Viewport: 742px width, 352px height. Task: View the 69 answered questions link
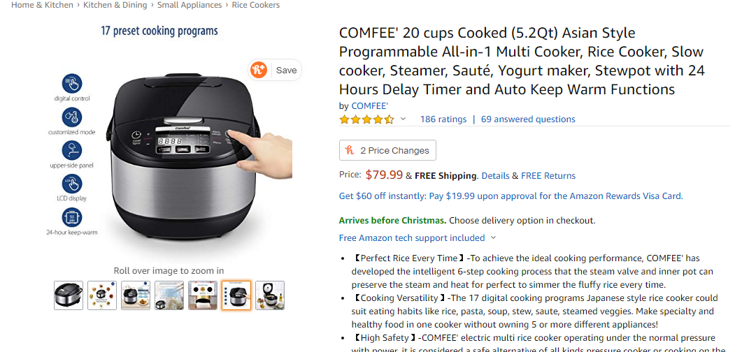click(528, 119)
